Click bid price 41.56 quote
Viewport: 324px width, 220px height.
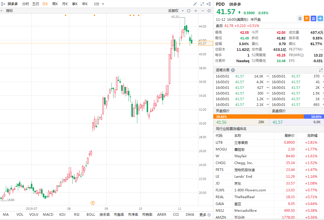tap(221, 122)
